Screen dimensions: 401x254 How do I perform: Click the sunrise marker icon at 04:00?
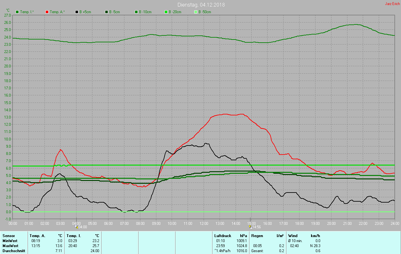76,226
